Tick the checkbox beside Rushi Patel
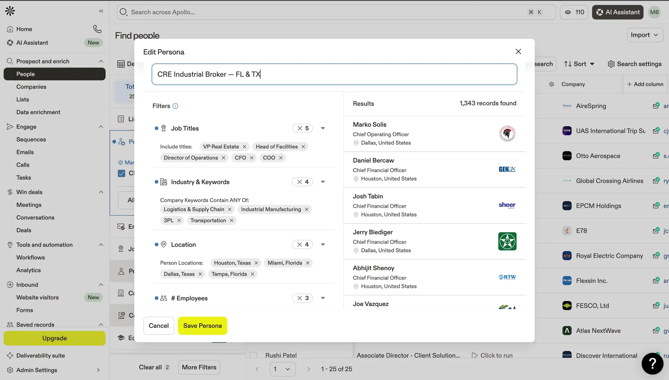 click(254, 355)
